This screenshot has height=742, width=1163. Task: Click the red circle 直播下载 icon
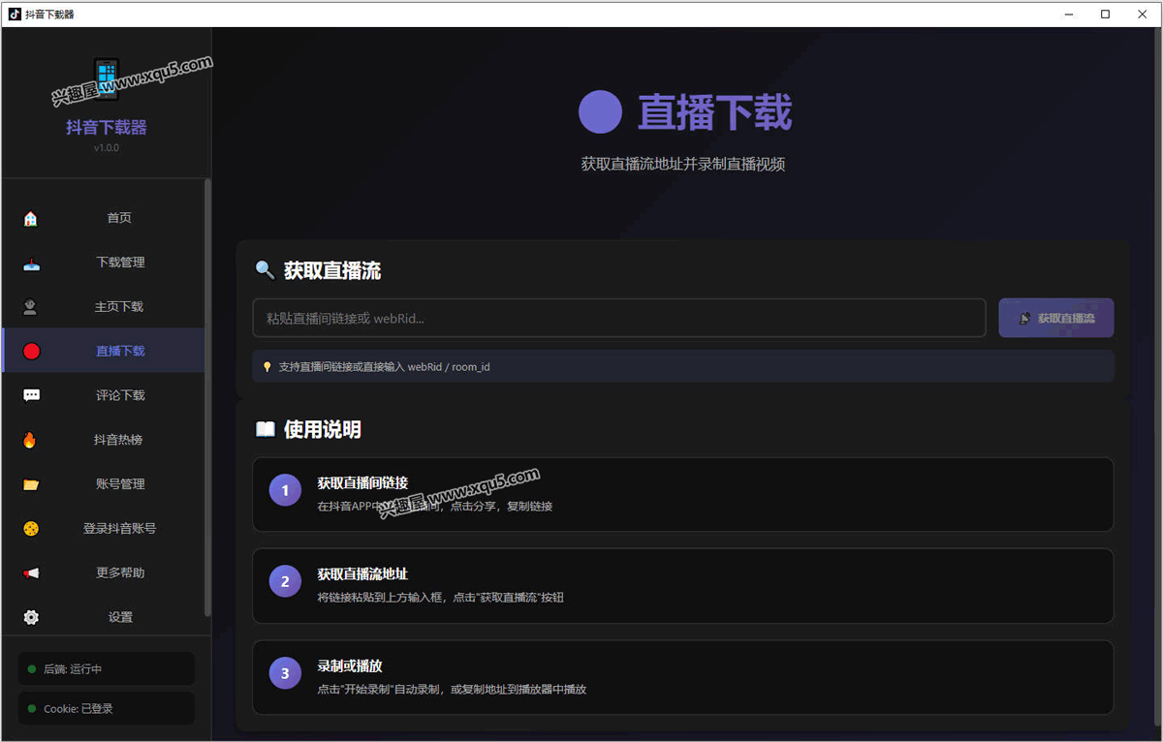click(x=31, y=351)
